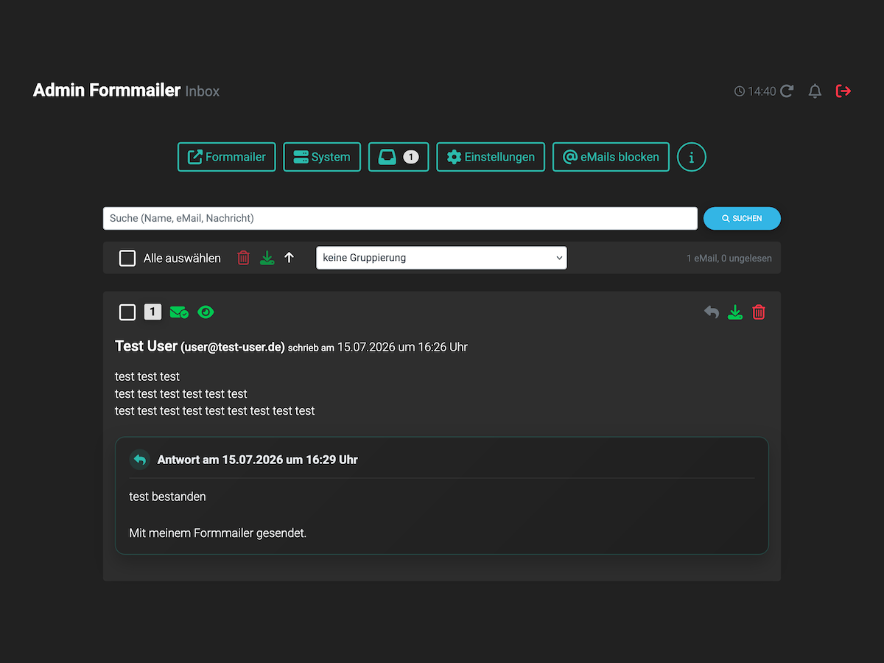Click the 'test bestanden' reply text
The width and height of the screenshot is (884, 663).
(x=168, y=497)
